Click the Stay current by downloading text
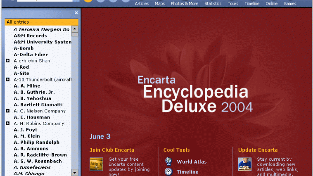This screenshot has height=176, width=313. [277, 167]
